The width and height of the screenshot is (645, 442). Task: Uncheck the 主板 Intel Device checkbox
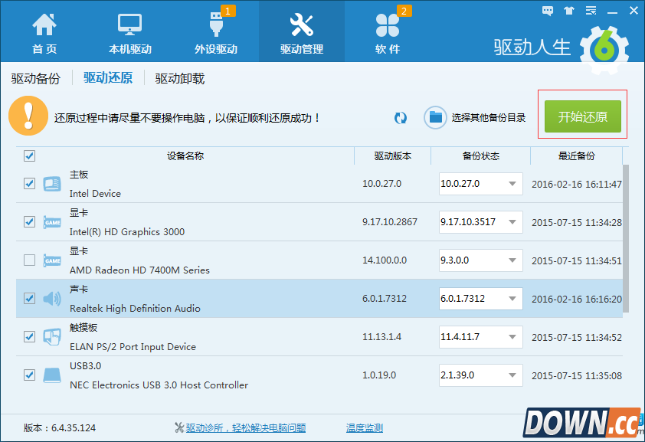coord(30,184)
